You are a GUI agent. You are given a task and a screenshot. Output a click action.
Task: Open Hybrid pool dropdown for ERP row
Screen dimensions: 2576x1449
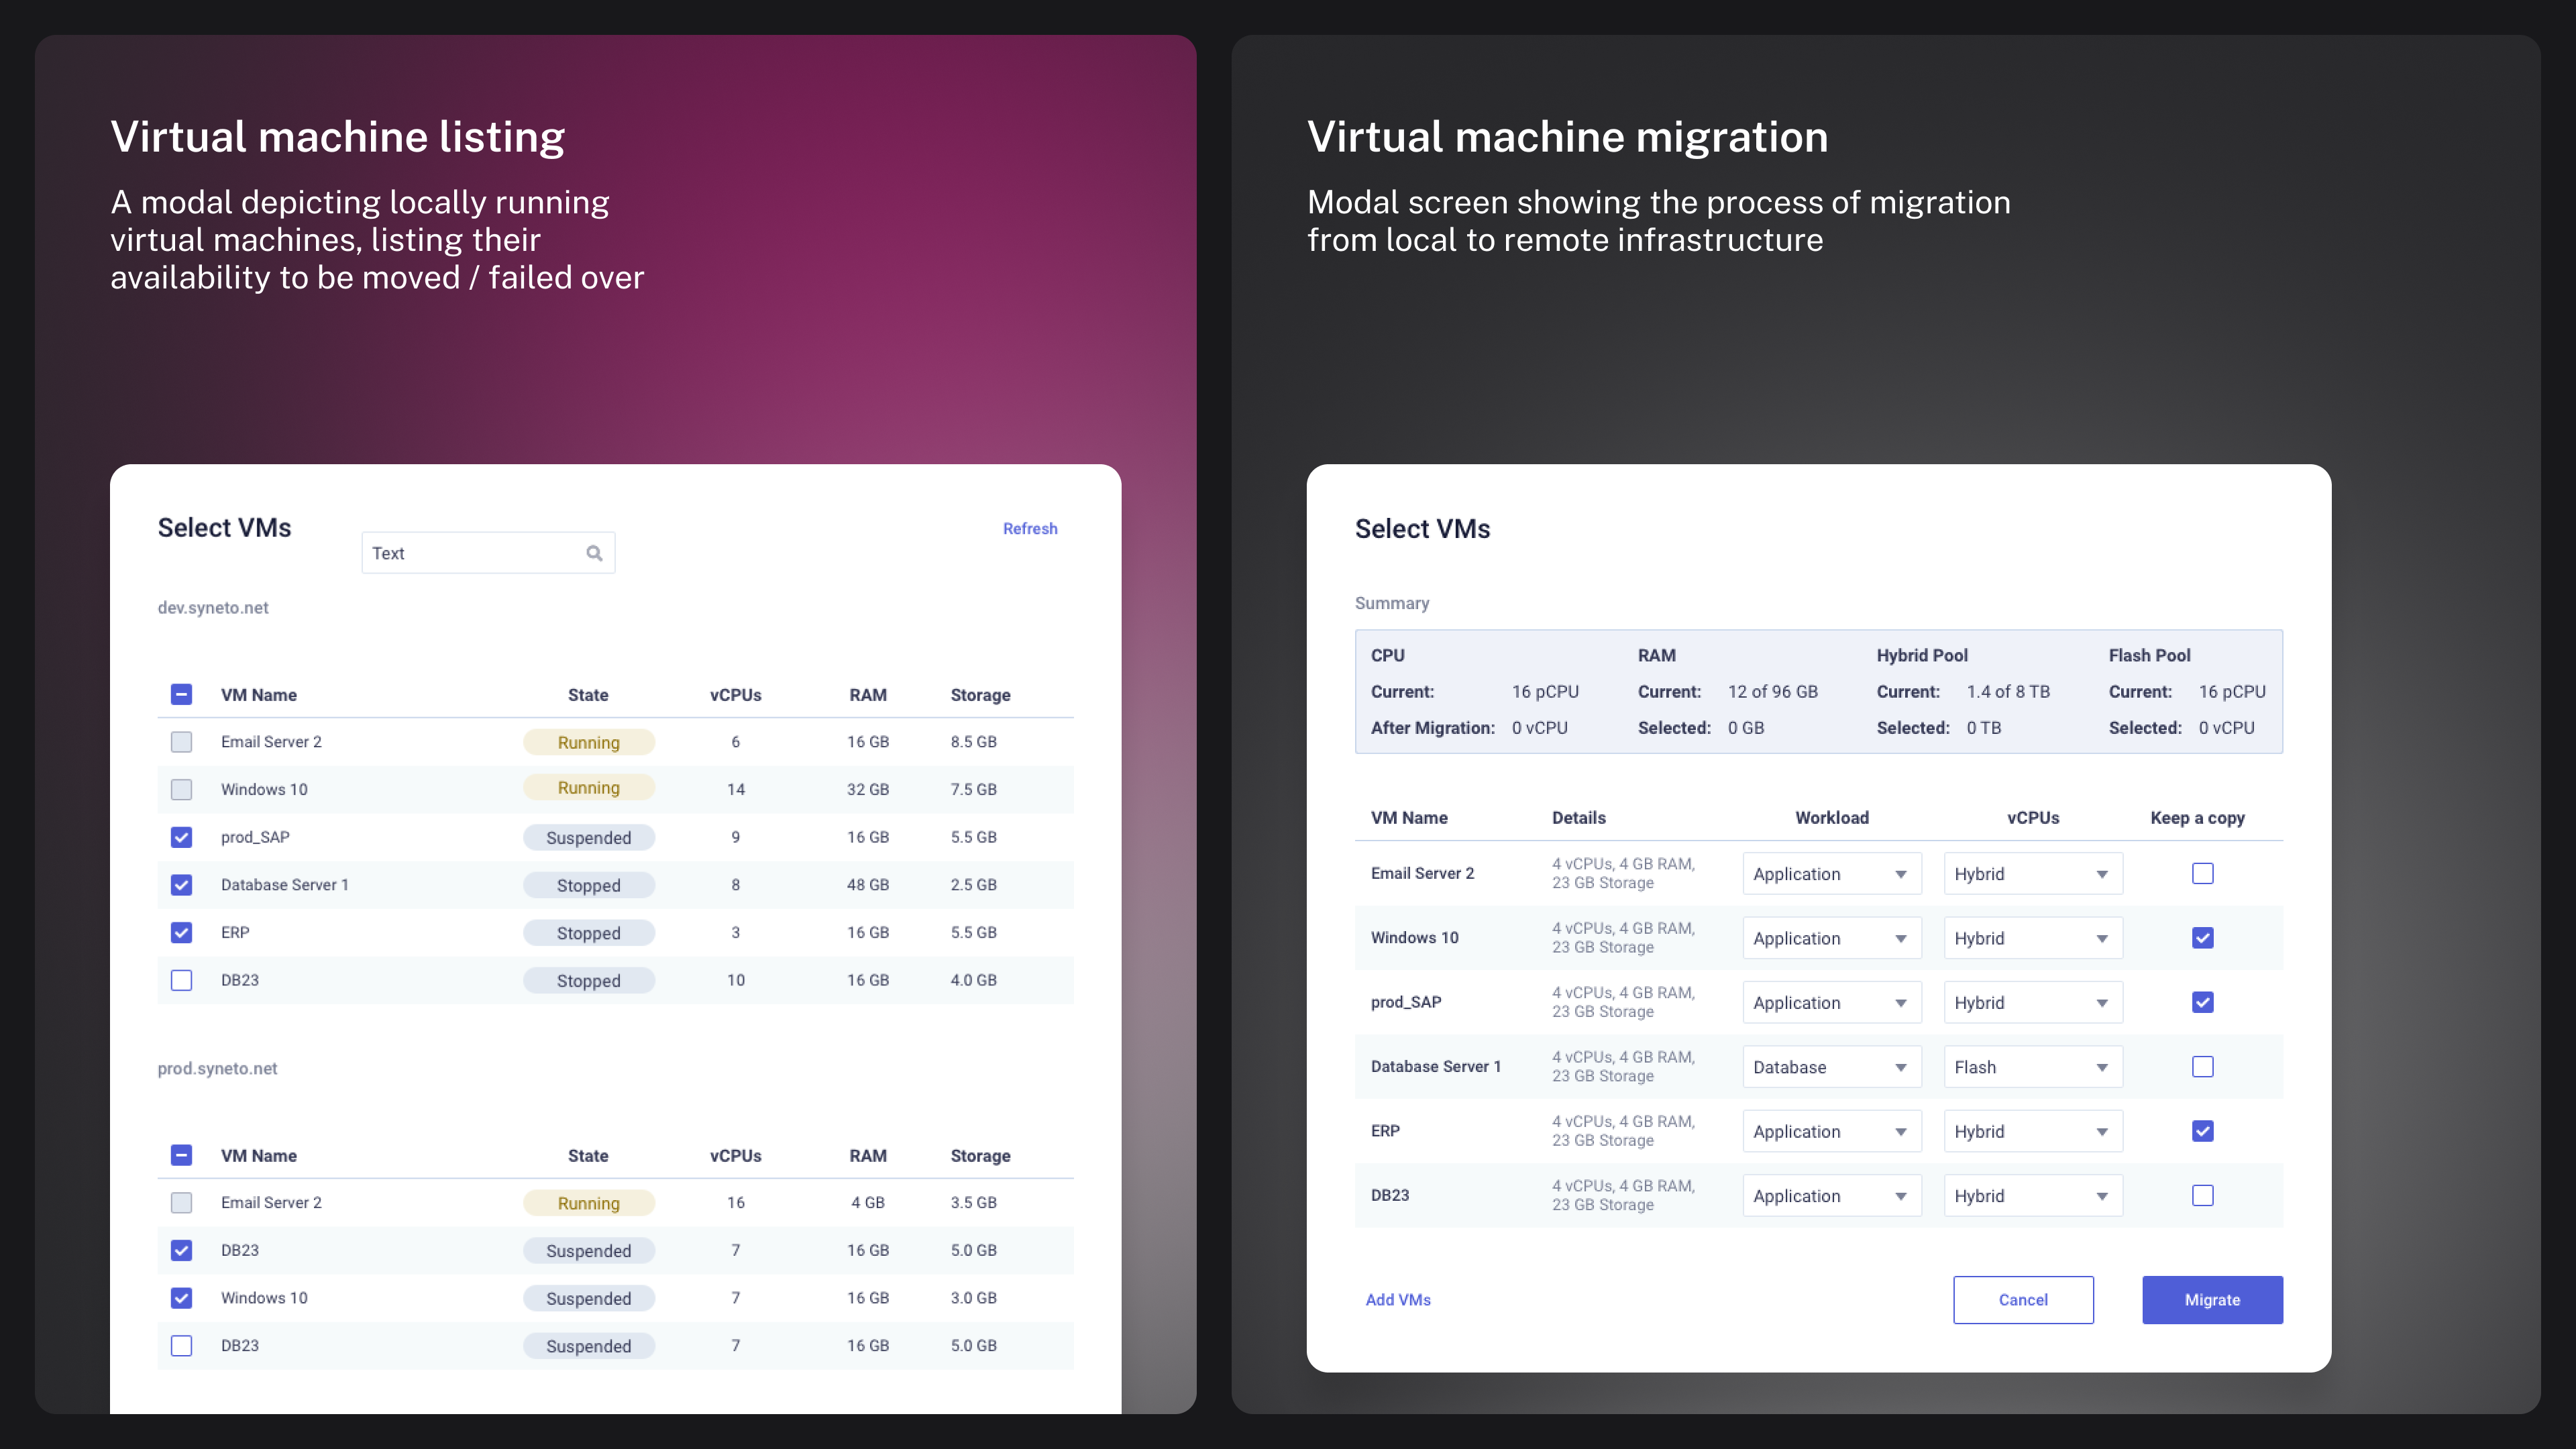coord(2032,1131)
